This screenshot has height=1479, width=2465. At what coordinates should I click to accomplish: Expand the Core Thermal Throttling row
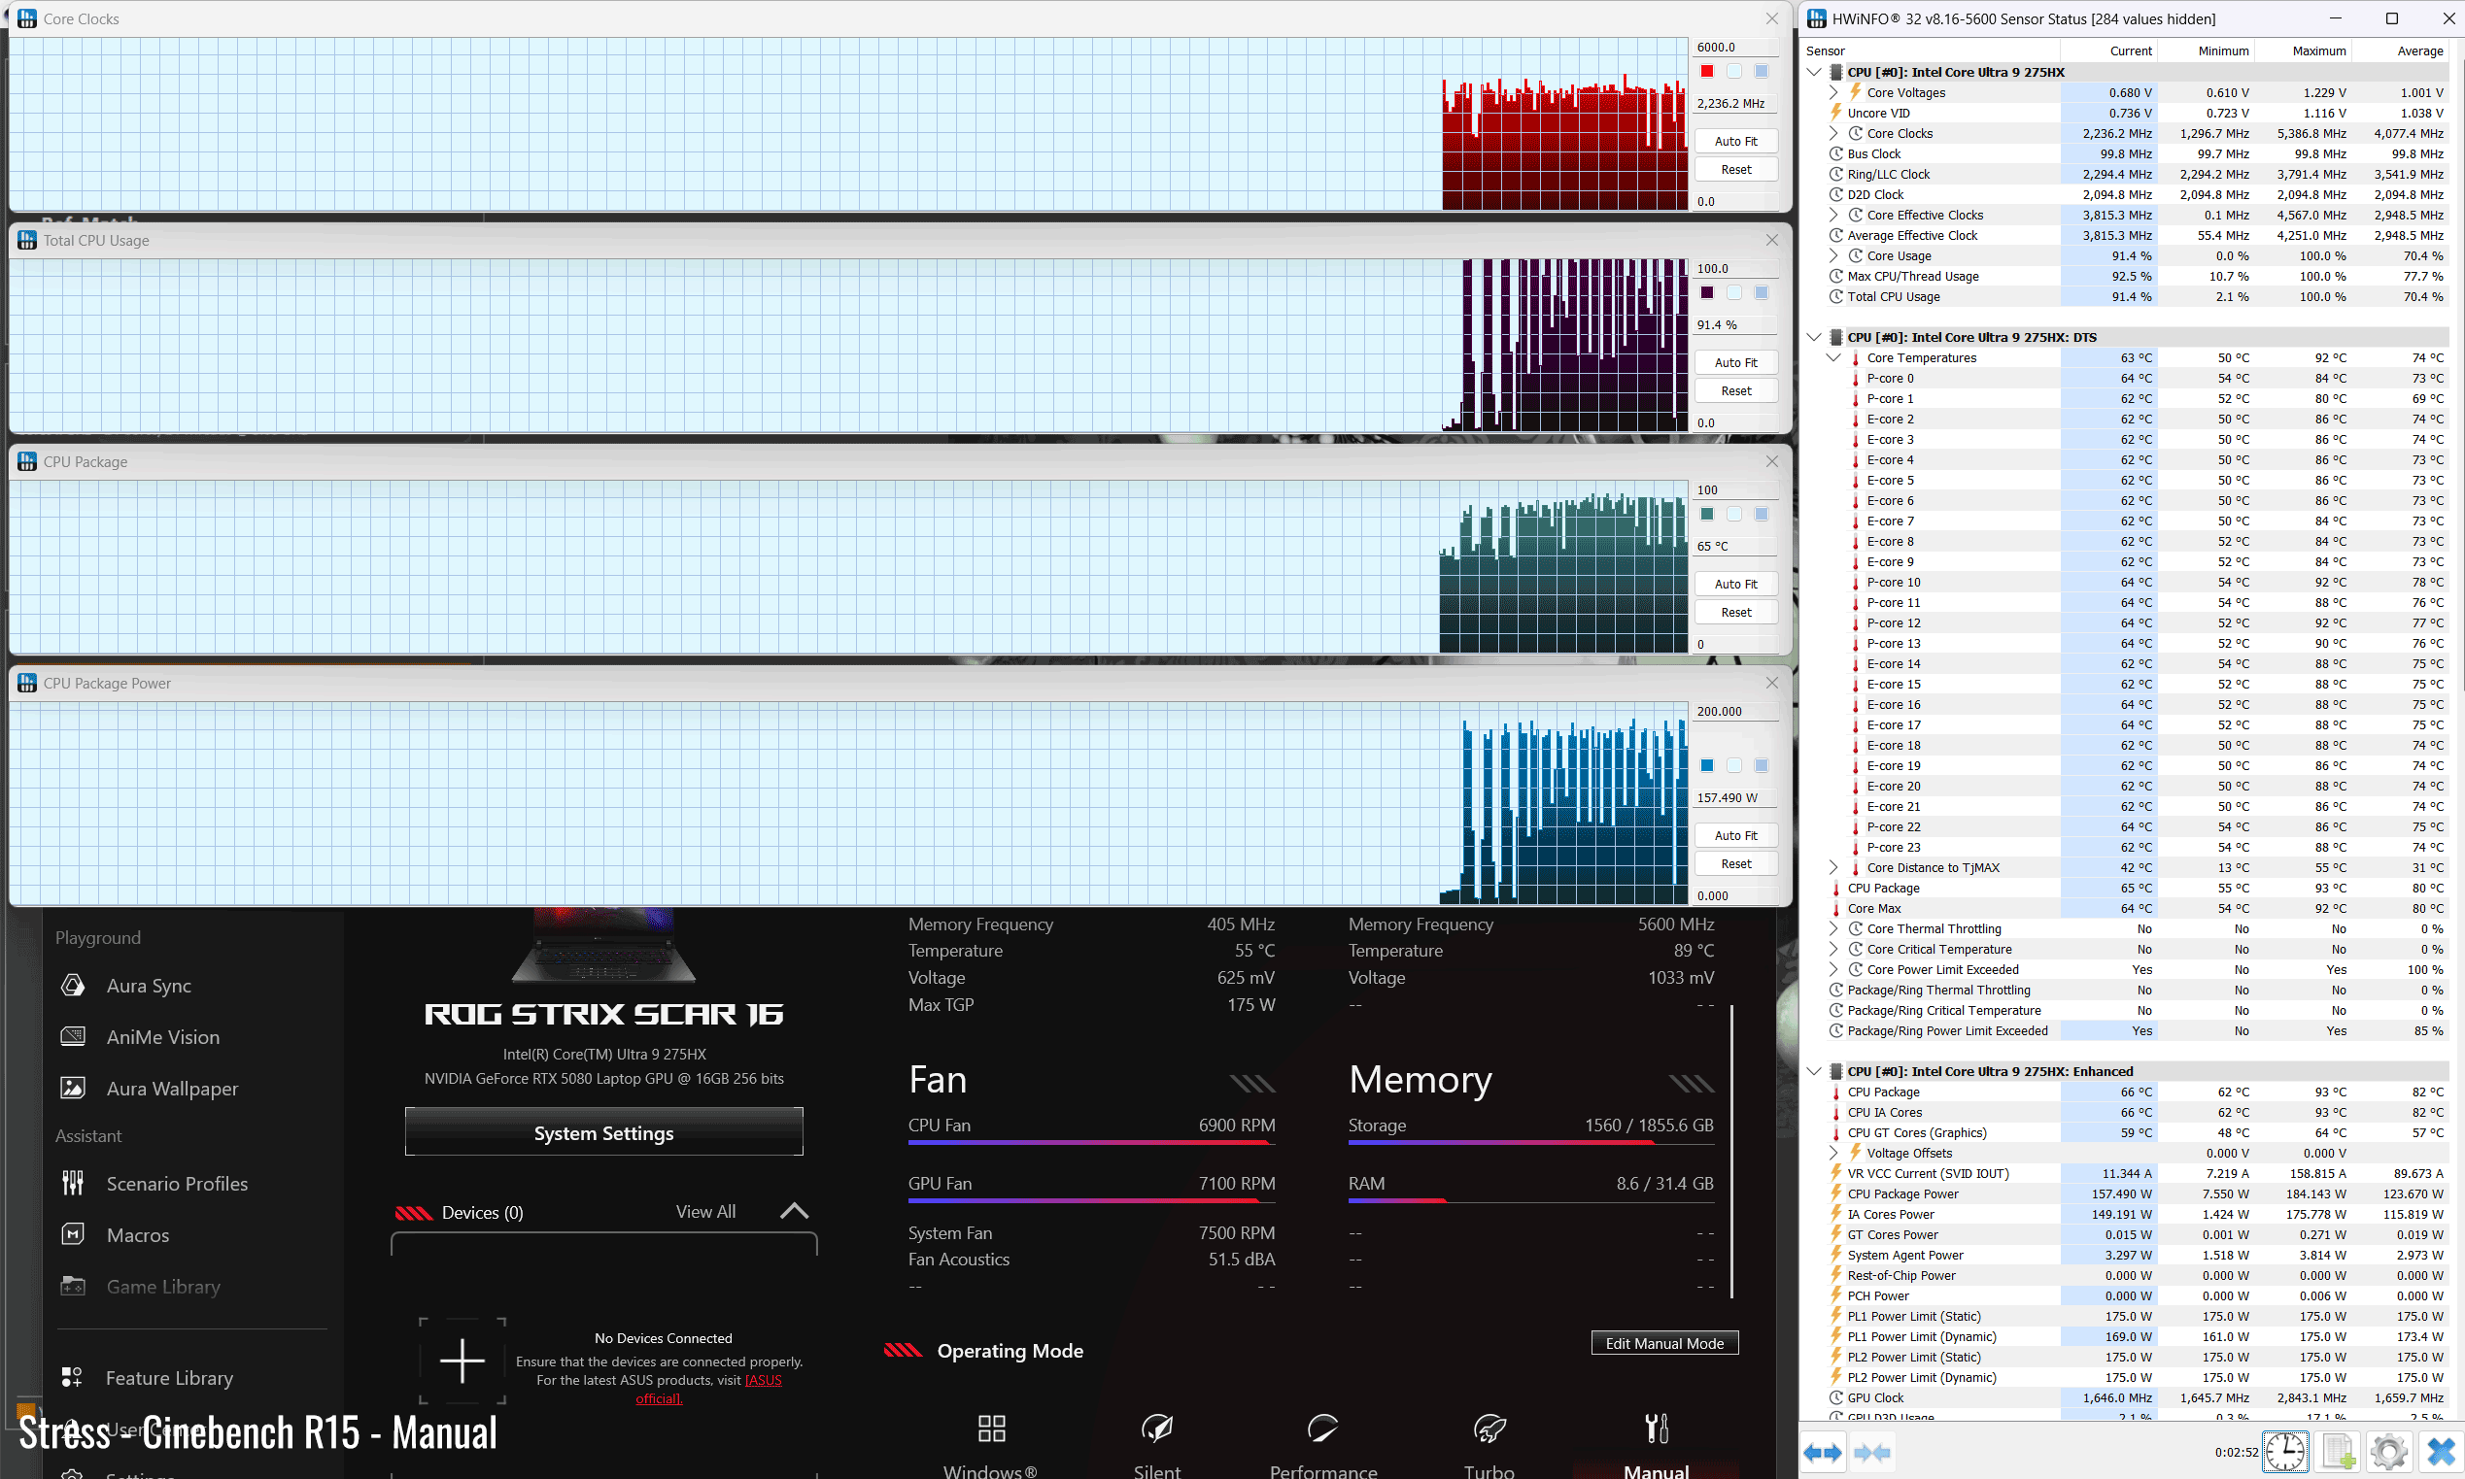pos(1833,927)
